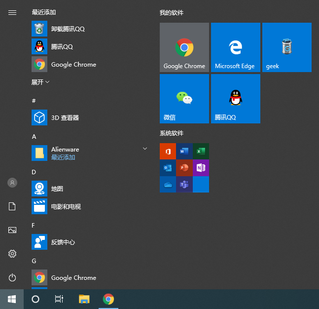Screen dimensions: 319x309
Task: Open Pictures from the sidebar
Action: 12,230
